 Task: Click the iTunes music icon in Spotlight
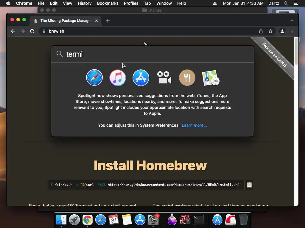tap(117, 77)
